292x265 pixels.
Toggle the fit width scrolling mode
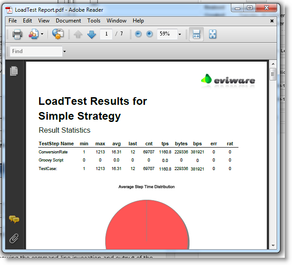click(x=196, y=34)
